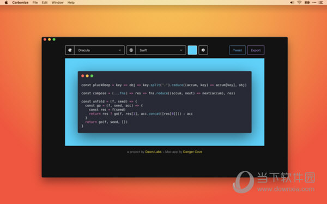The width and height of the screenshot is (327, 204).
Task: Open the Help menu
Action: [71, 3]
